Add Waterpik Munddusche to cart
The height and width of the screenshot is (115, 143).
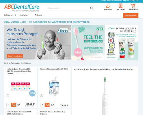click(47, 105)
